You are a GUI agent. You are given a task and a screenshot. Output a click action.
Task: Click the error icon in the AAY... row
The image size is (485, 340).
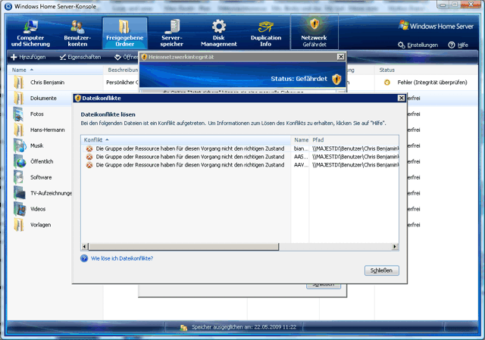tap(89, 165)
